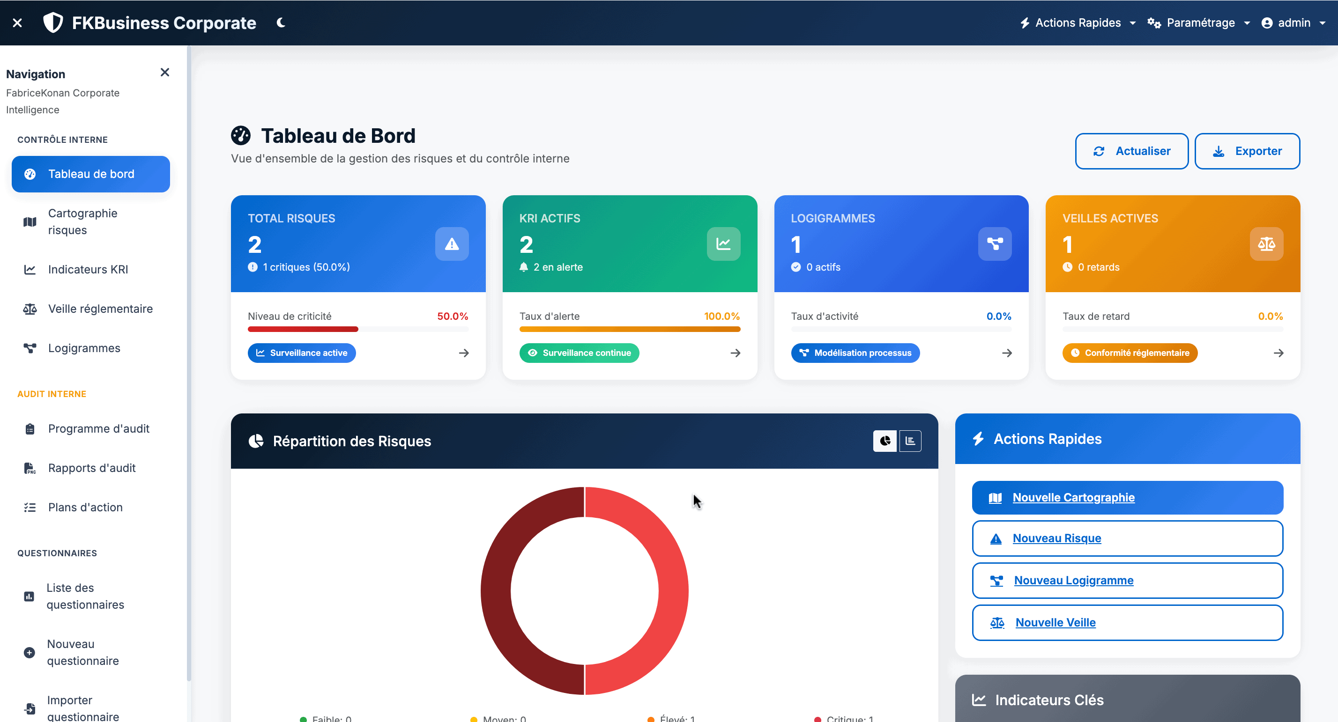The image size is (1338, 722).
Task: Switch risk chart to bar view
Action: pyautogui.click(x=910, y=441)
